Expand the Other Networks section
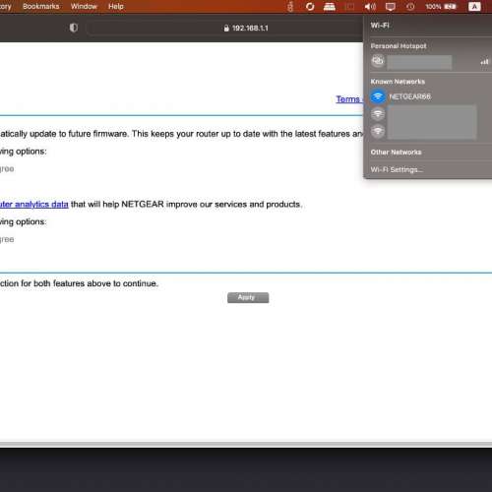This screenshot has width=492, height=492. click(x=396, y=153)
